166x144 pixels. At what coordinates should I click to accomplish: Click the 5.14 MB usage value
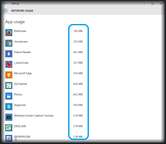pyautogui.click(x=78, y=116)
